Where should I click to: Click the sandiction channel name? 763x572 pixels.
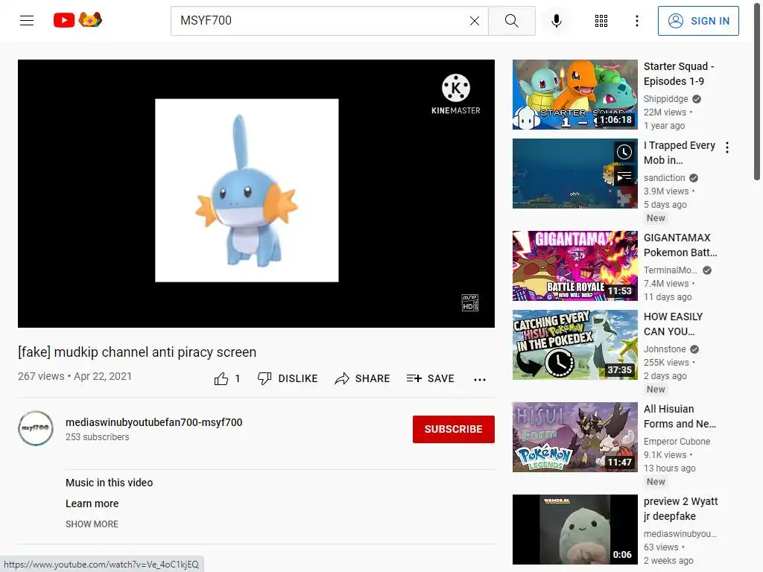pos(664,177)
